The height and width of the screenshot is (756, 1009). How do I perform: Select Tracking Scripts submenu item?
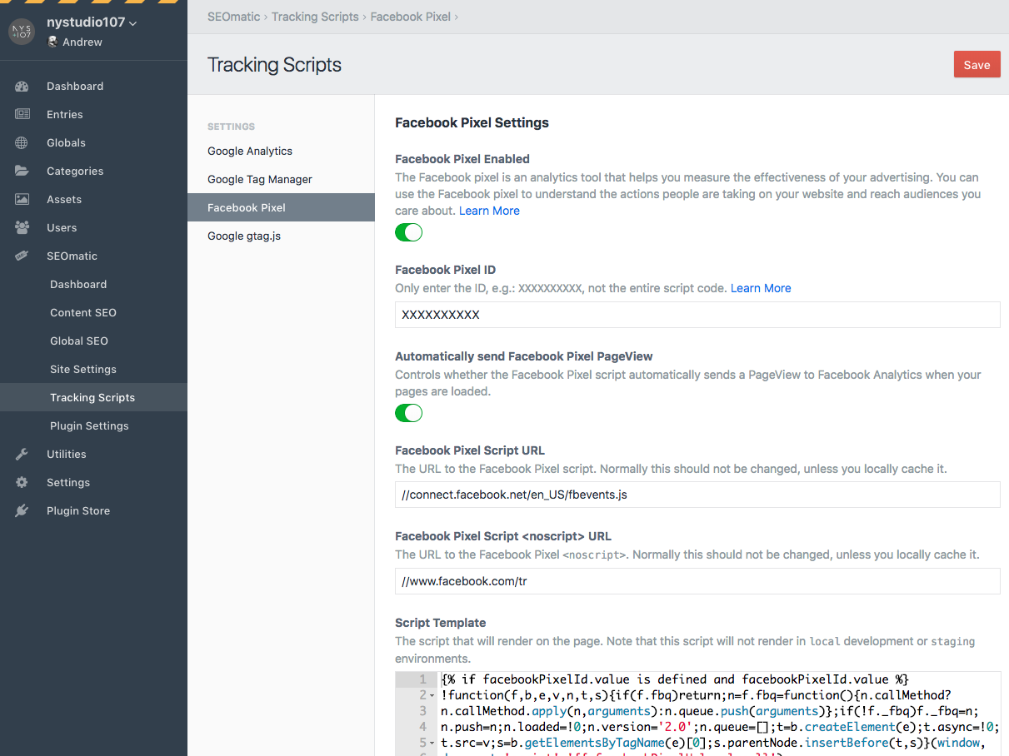93,397
